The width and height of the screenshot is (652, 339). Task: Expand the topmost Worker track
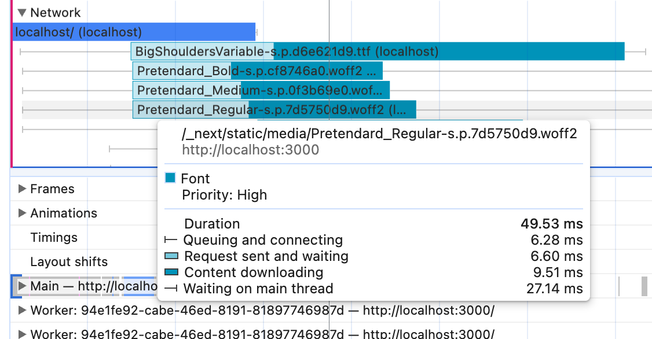pos(23,311)
